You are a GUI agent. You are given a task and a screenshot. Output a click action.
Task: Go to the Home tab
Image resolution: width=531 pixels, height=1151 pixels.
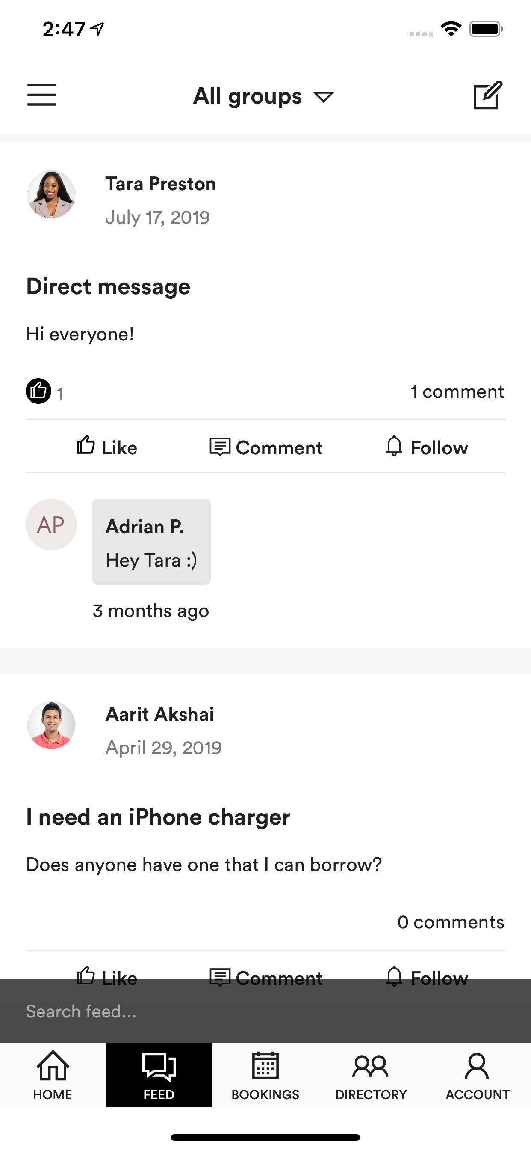click(53, 1075)
